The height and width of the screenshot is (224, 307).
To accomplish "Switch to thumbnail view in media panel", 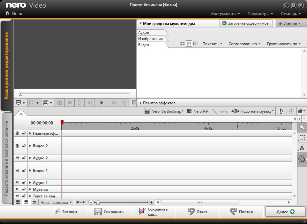I will 182,44.
